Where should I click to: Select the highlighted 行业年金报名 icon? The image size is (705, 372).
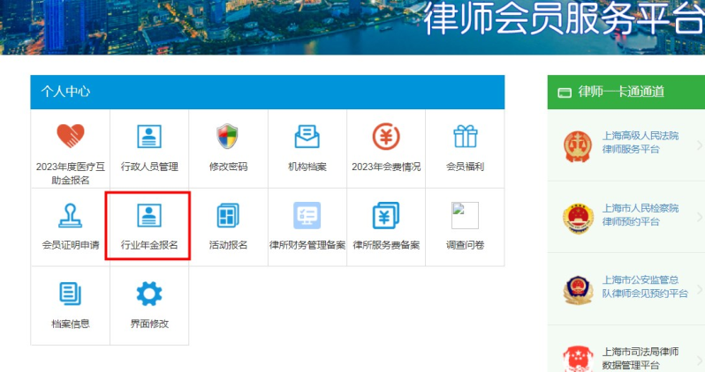(149, 216)
